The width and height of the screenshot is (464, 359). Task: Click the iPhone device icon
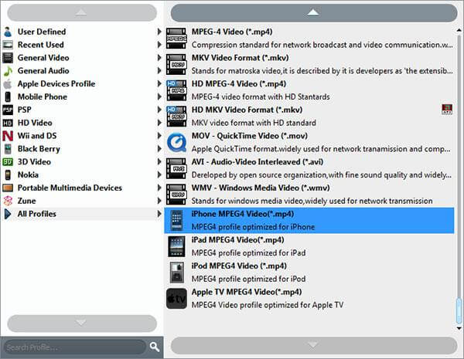176,221
